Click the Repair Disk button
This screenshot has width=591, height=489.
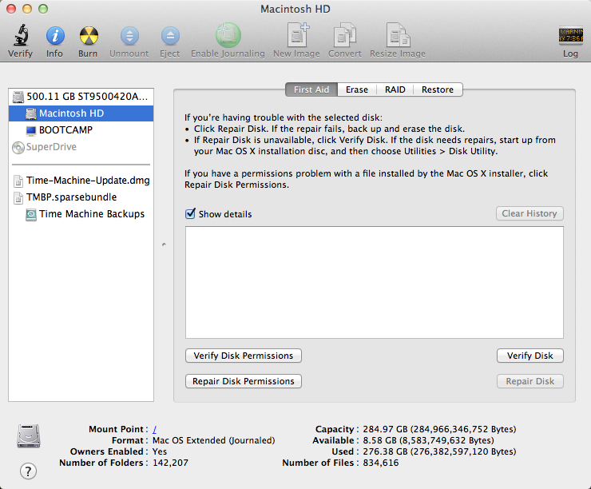pos(530,381)
